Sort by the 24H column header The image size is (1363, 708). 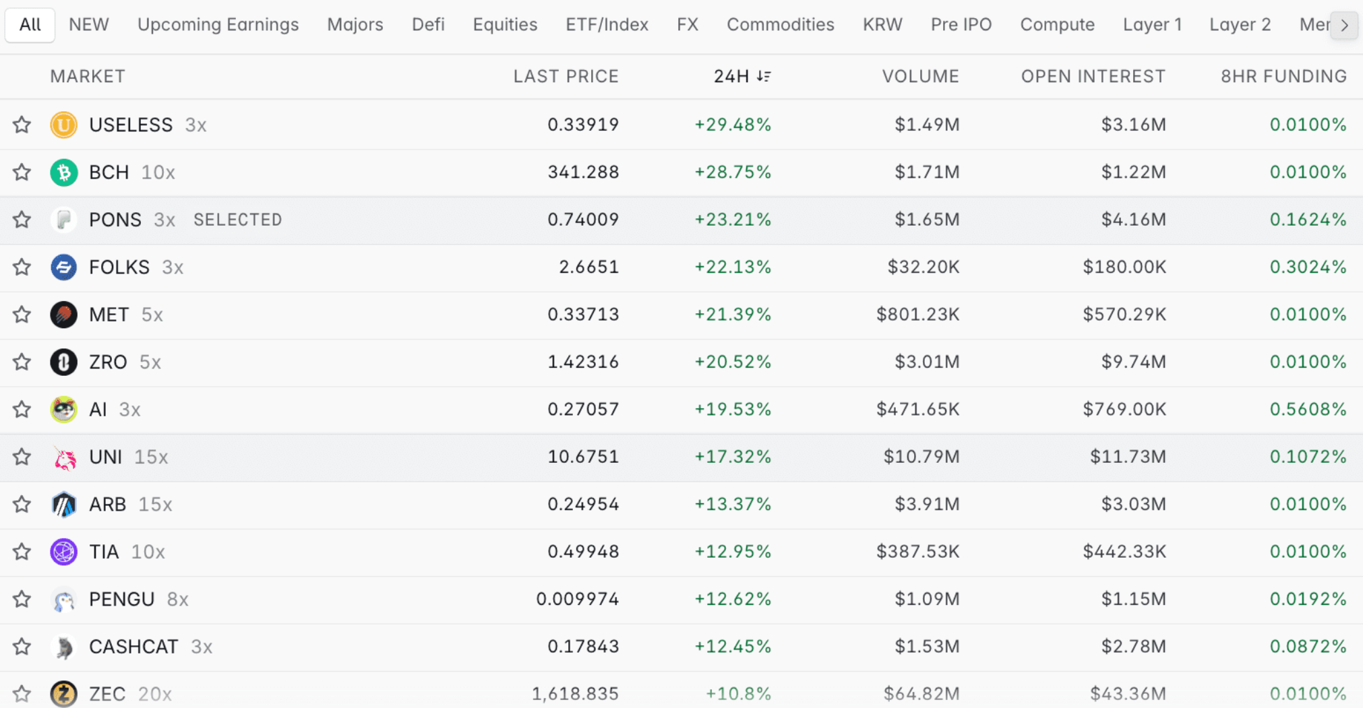point(742,76)
